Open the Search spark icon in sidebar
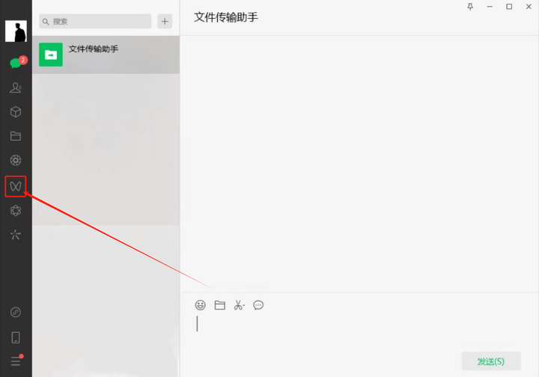Image resolution: width=539 pixels, height=377 pixels. tap(16, 235)
